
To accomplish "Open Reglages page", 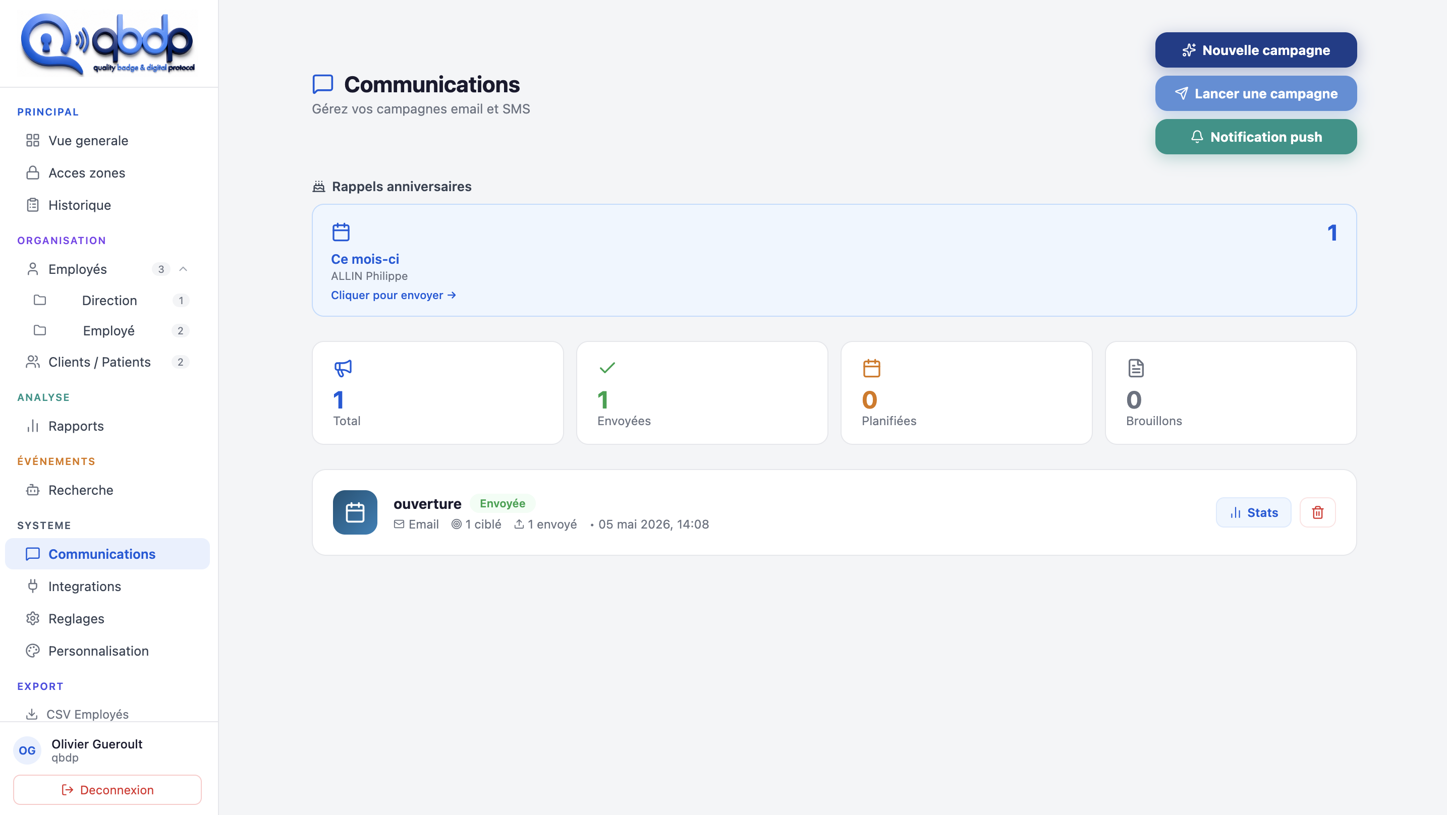I will (107, 618).
